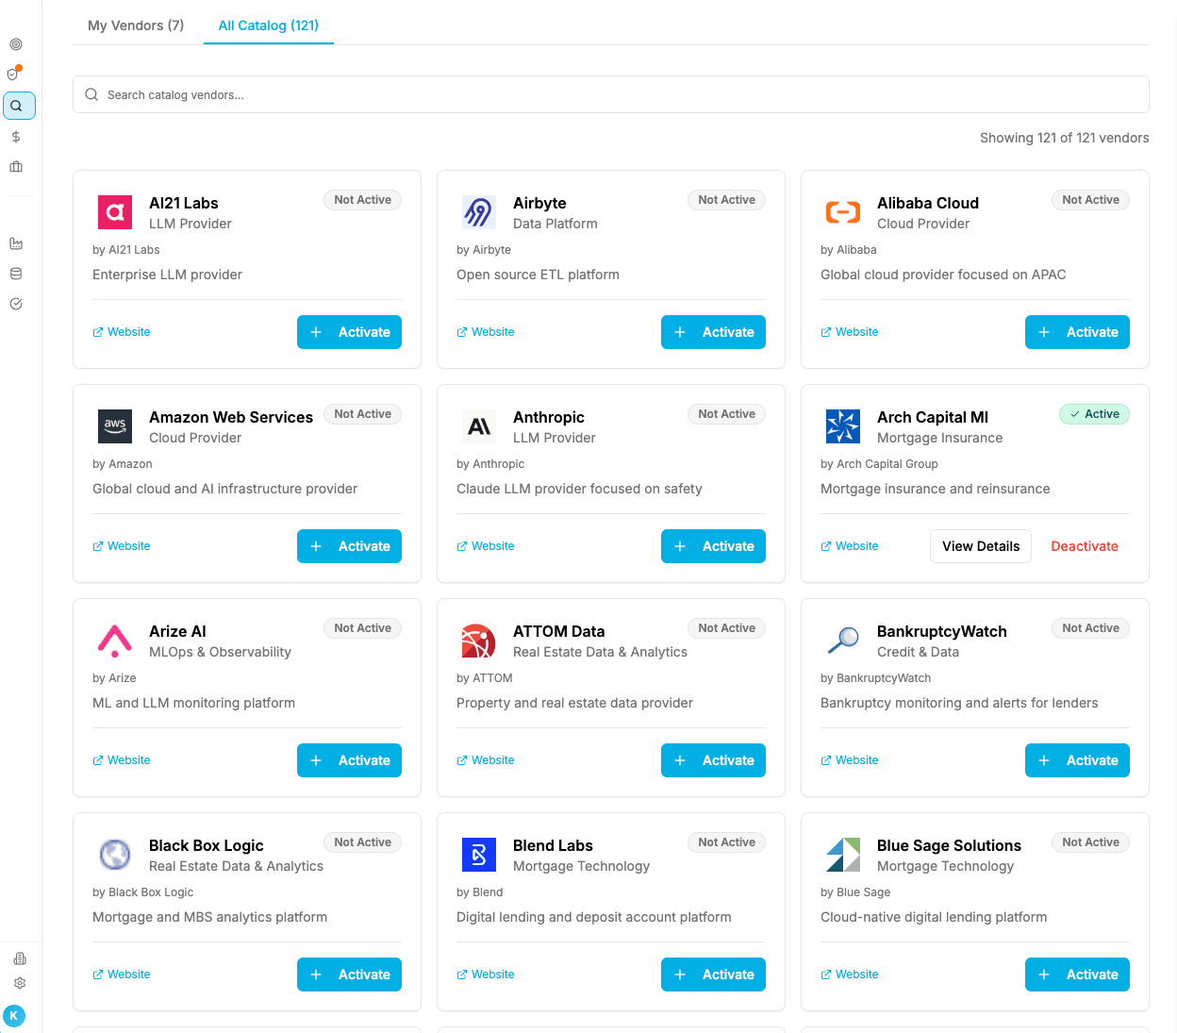The image size is (1177, 1033).
Task: Open the Black Box Logic Website link
Action: tap(122, 975)
